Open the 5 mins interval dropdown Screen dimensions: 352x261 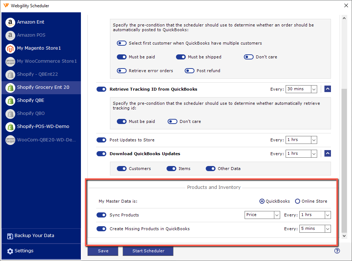click(315, 229)
